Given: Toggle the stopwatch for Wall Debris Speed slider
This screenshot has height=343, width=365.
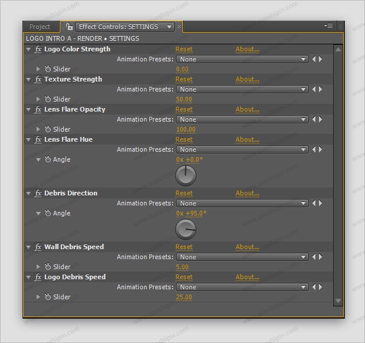Looking at the screenshot, I should [x=48, y=267].
